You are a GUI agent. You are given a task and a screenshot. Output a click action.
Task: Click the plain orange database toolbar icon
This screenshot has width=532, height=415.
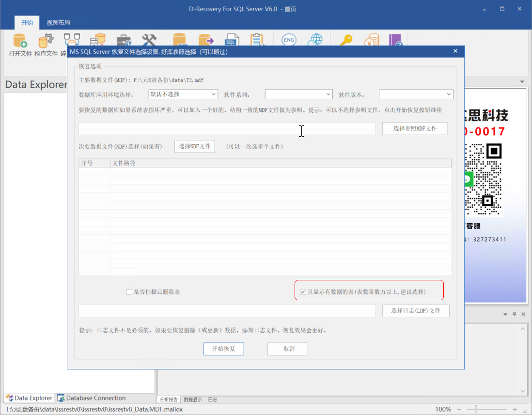click(179, 39)
